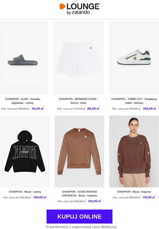This screenshot has width=159, height=229.
Task: Open the CHAMPION - SLIDE sandały kąpielowe title
Action: coord(23,101)
